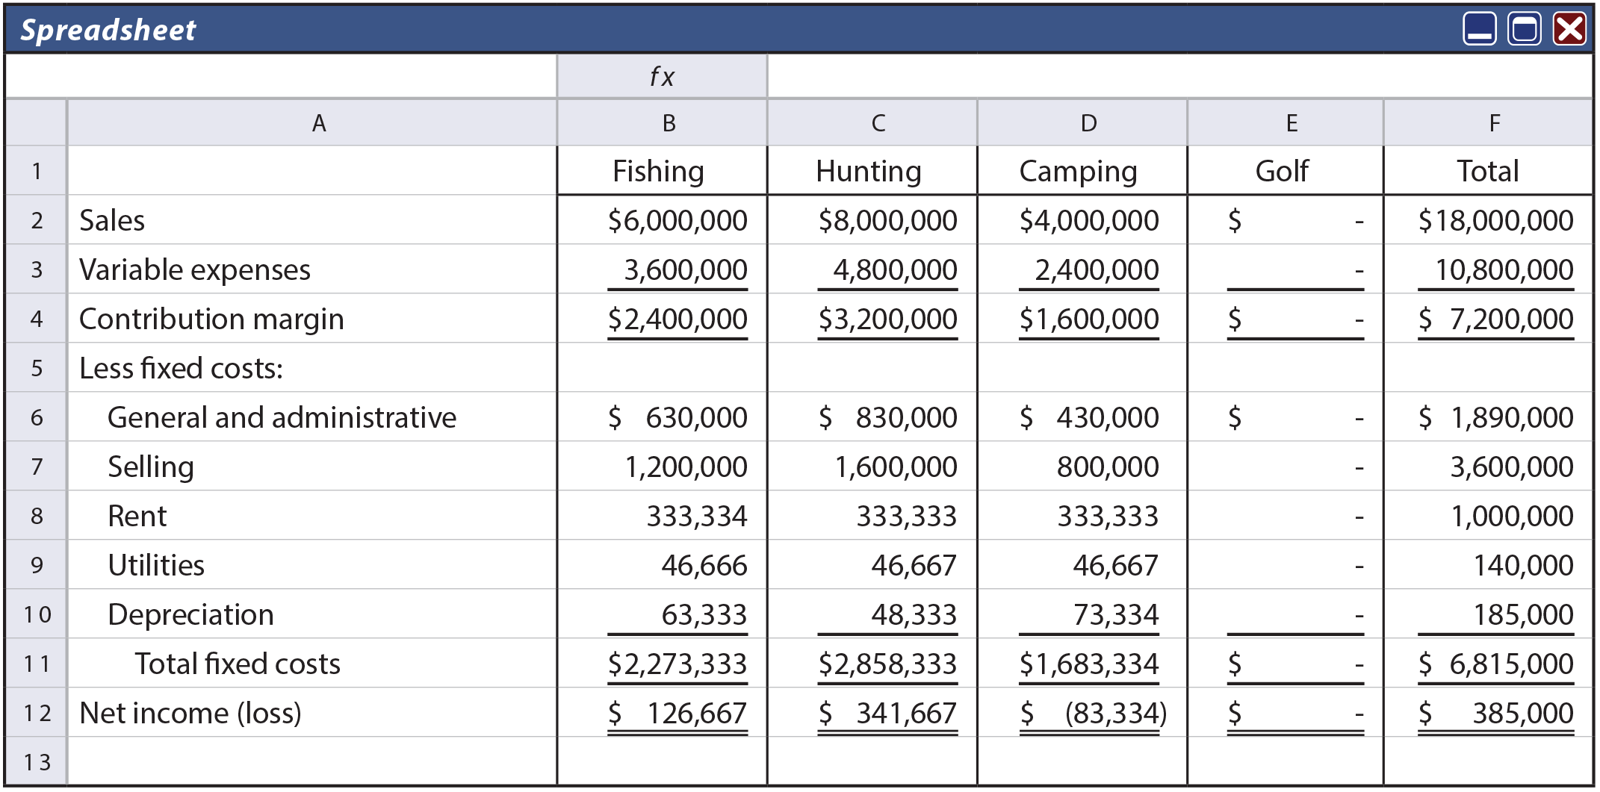Select the Contribution margin label cell
Image resolution: width=1600 pixels, height=792 pixels.
pos(312,319)
